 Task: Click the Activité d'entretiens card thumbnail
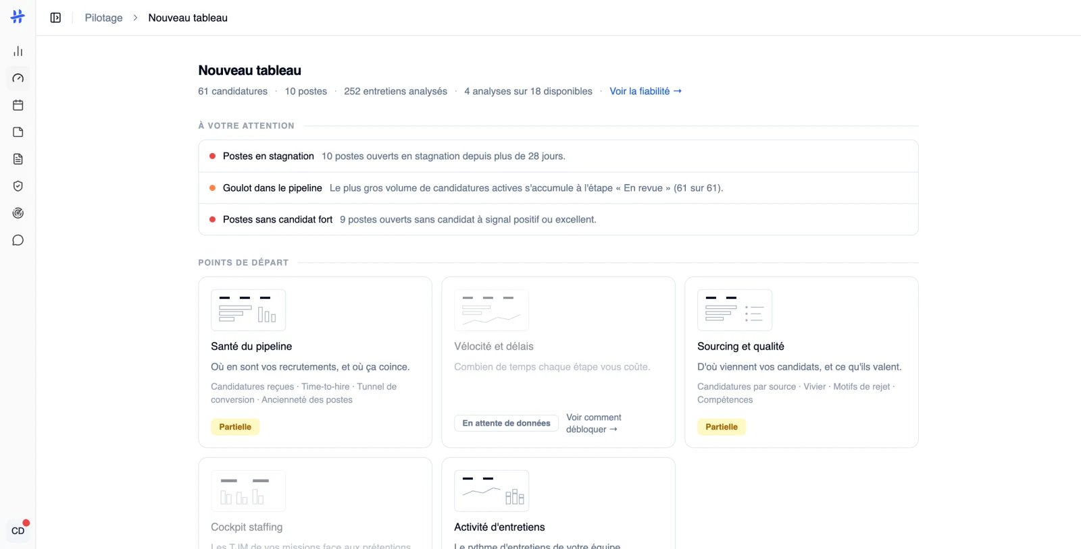tap(491, 491)
